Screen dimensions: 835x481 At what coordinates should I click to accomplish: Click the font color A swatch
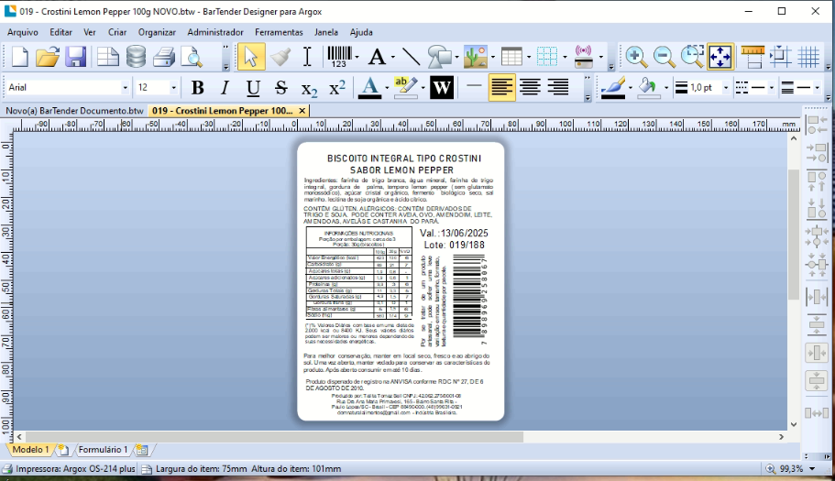click(x=369, y=87)
